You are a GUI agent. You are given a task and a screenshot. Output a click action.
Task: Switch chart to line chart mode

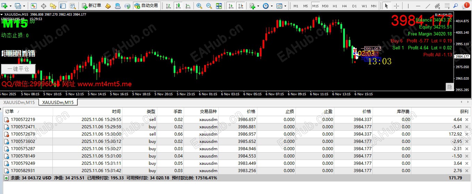click(188, 6)
